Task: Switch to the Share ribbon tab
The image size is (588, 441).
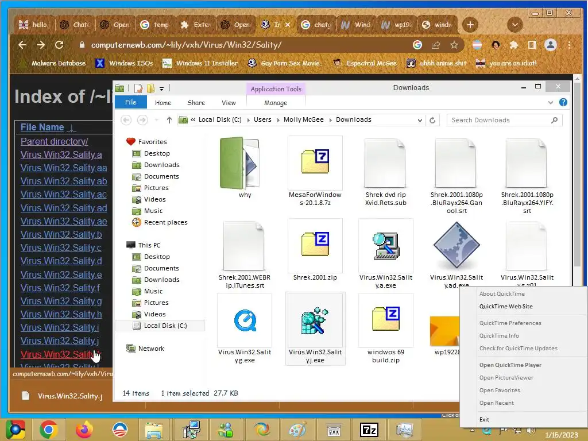Action: (196, 103)
